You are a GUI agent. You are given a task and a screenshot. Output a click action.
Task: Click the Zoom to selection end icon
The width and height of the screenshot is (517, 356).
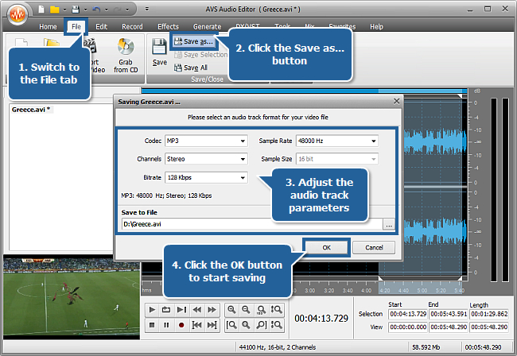(x=261, y=325)
